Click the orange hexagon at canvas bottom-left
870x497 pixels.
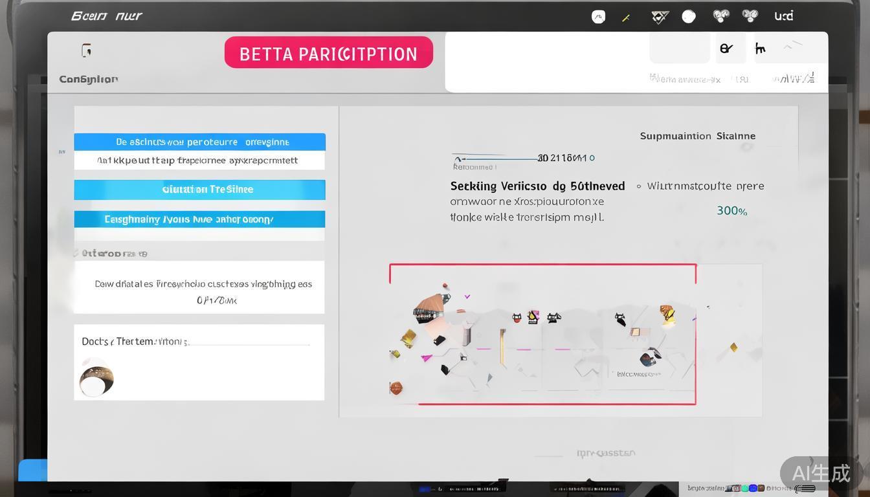396,388
